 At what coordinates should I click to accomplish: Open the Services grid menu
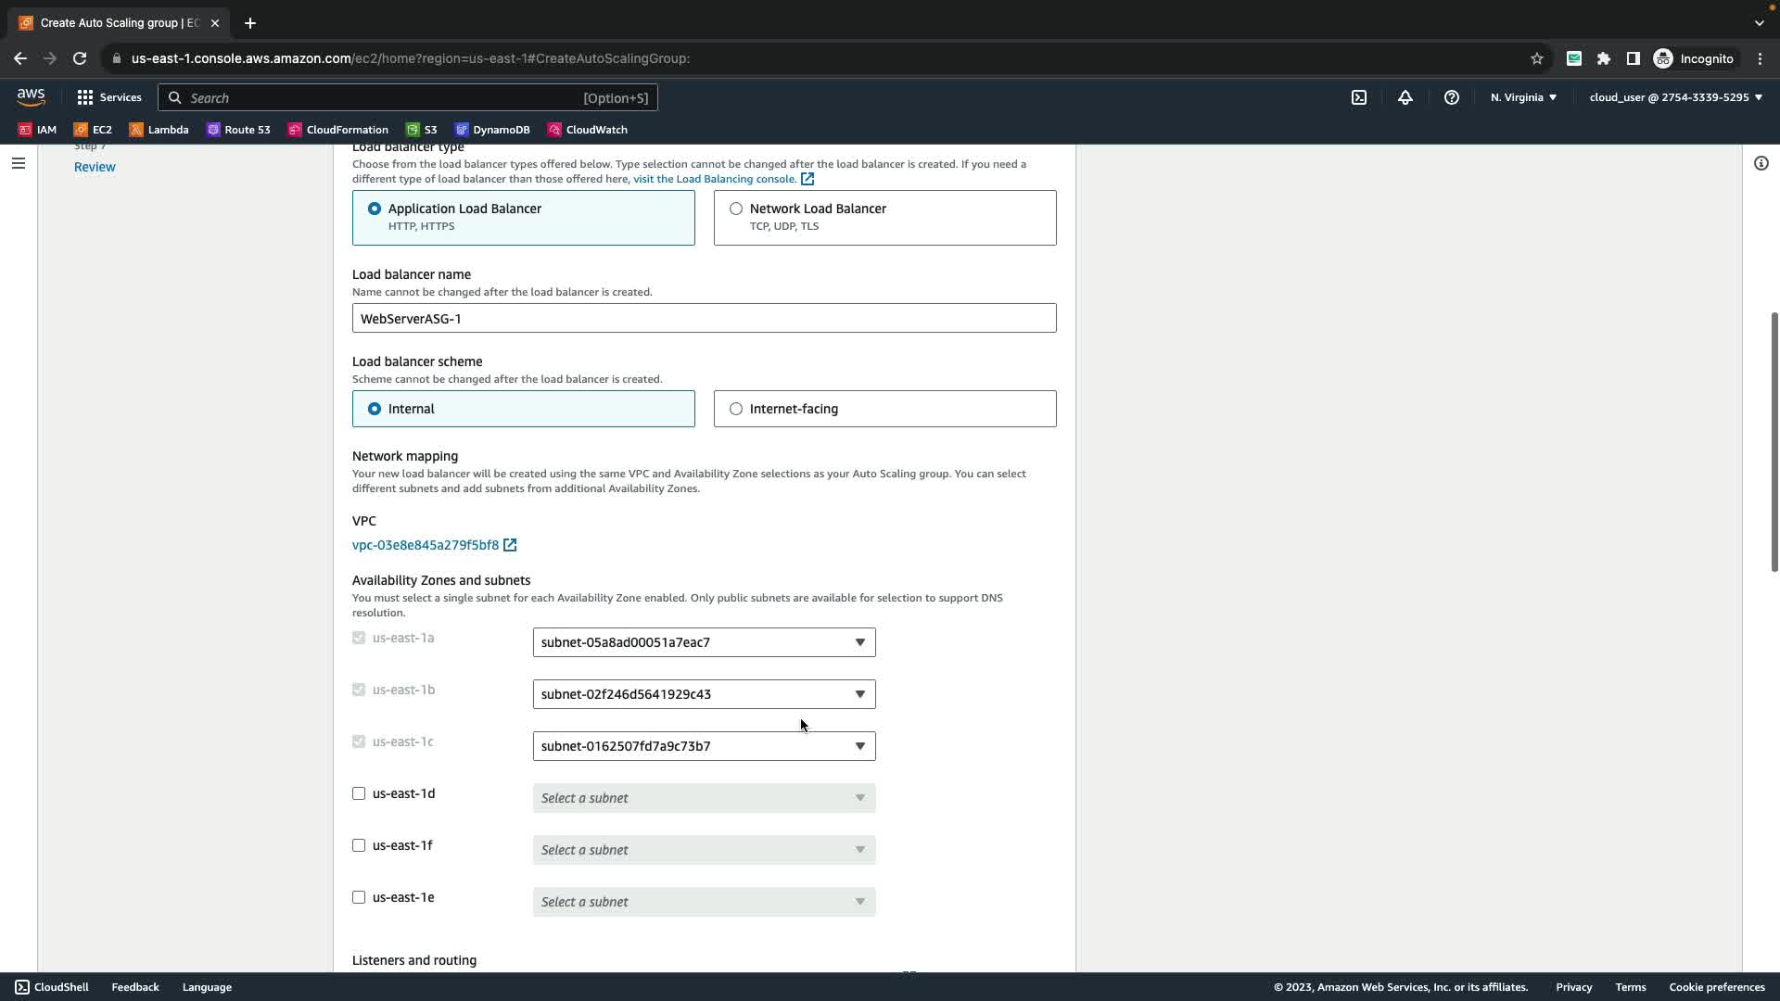coord(109,97)
